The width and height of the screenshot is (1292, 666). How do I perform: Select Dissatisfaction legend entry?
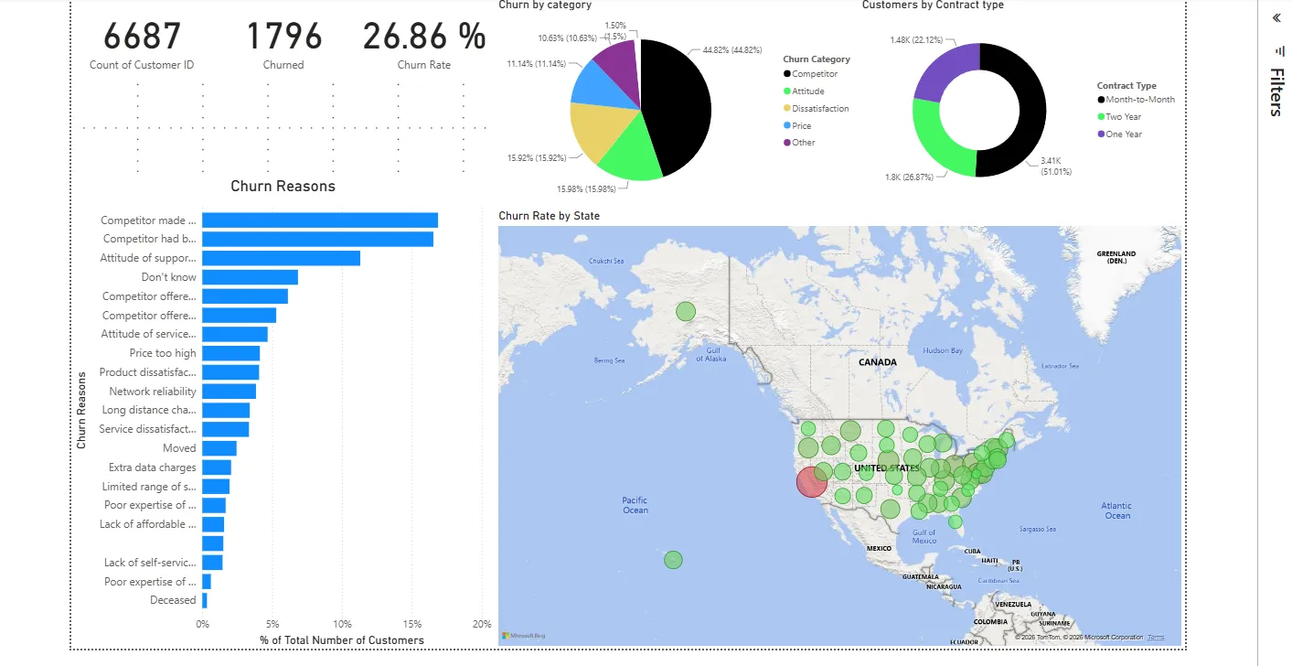816,108
